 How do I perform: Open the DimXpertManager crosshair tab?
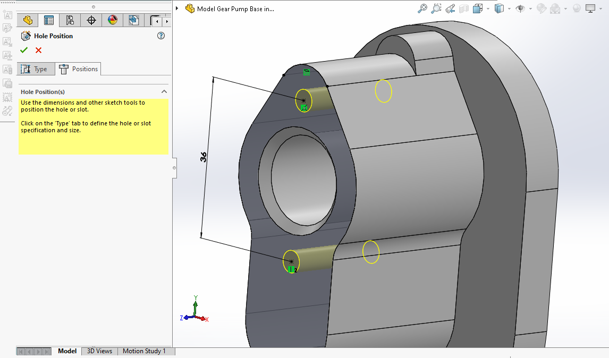point(91,21)
